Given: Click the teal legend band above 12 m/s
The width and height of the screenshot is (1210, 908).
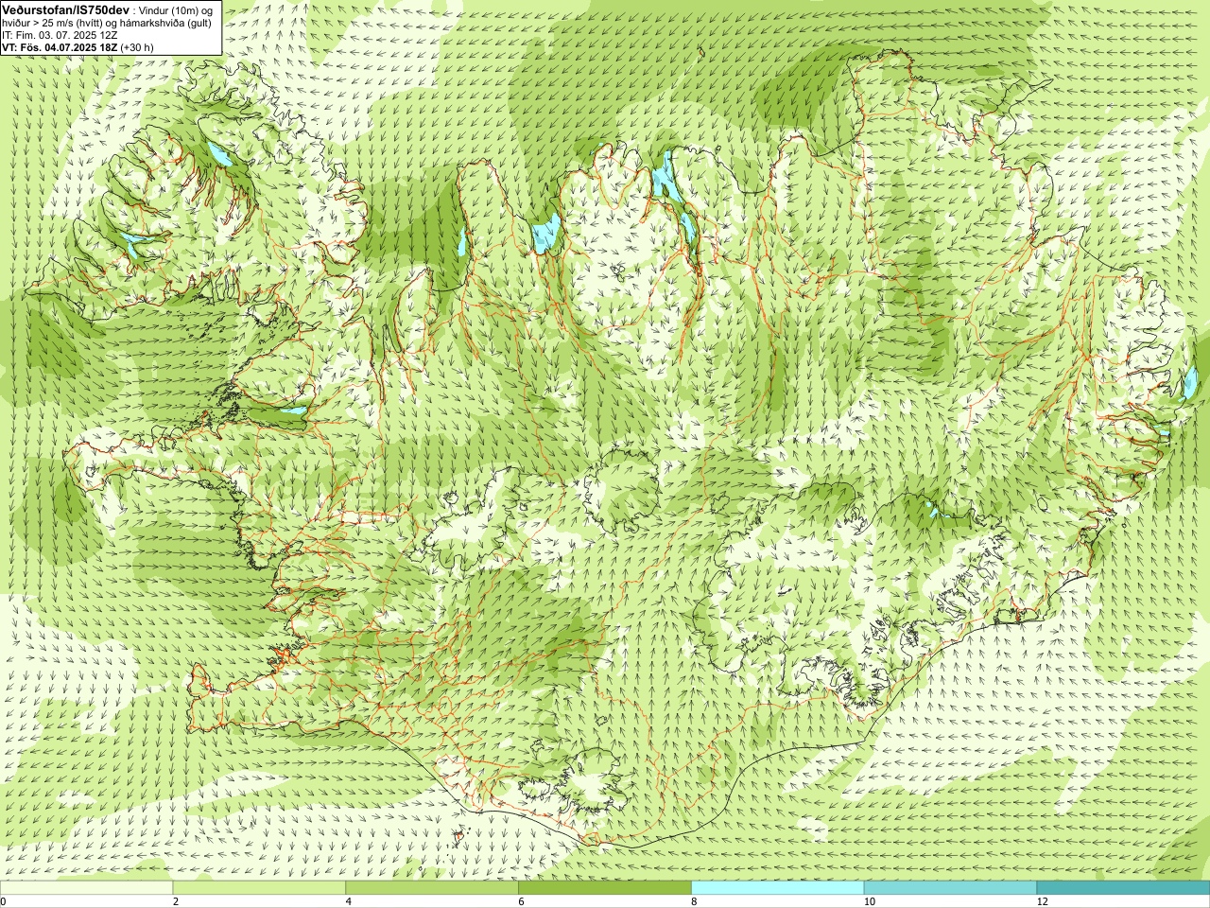Looking at the screenshot, I should (x=1123, y=888).
